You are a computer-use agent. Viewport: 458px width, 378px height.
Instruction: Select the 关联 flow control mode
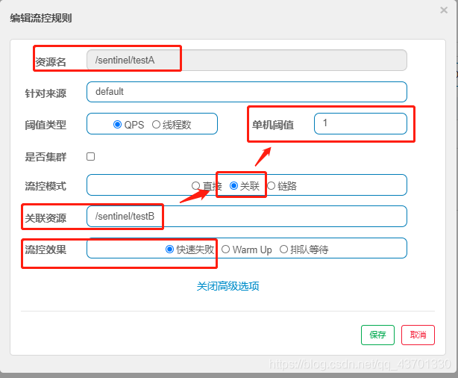(233, 186)
